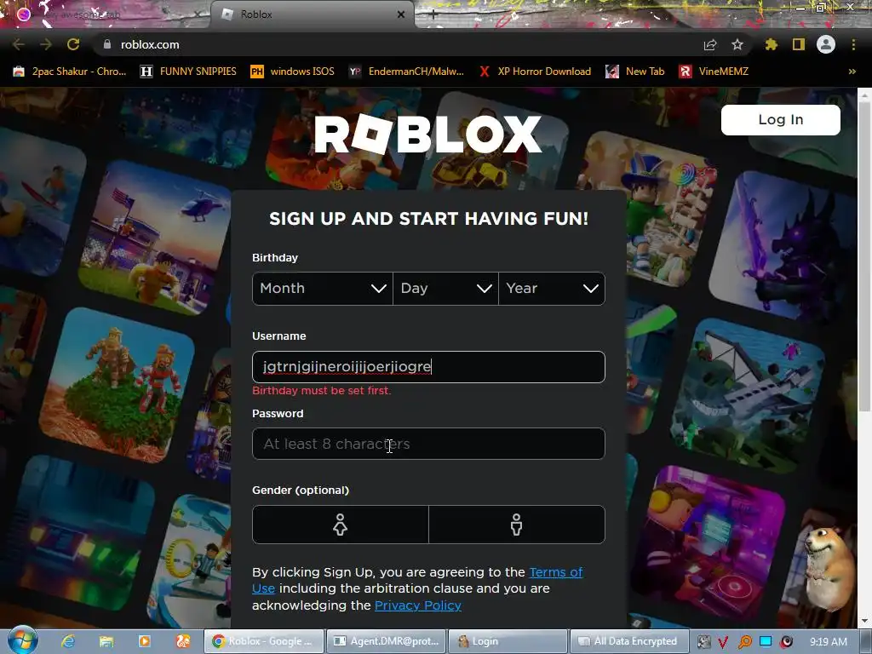Image resolution: width=872 pixels, height=654 pixels.
Task: Open the windows ISOS bookmark
Action: point(293,72)
